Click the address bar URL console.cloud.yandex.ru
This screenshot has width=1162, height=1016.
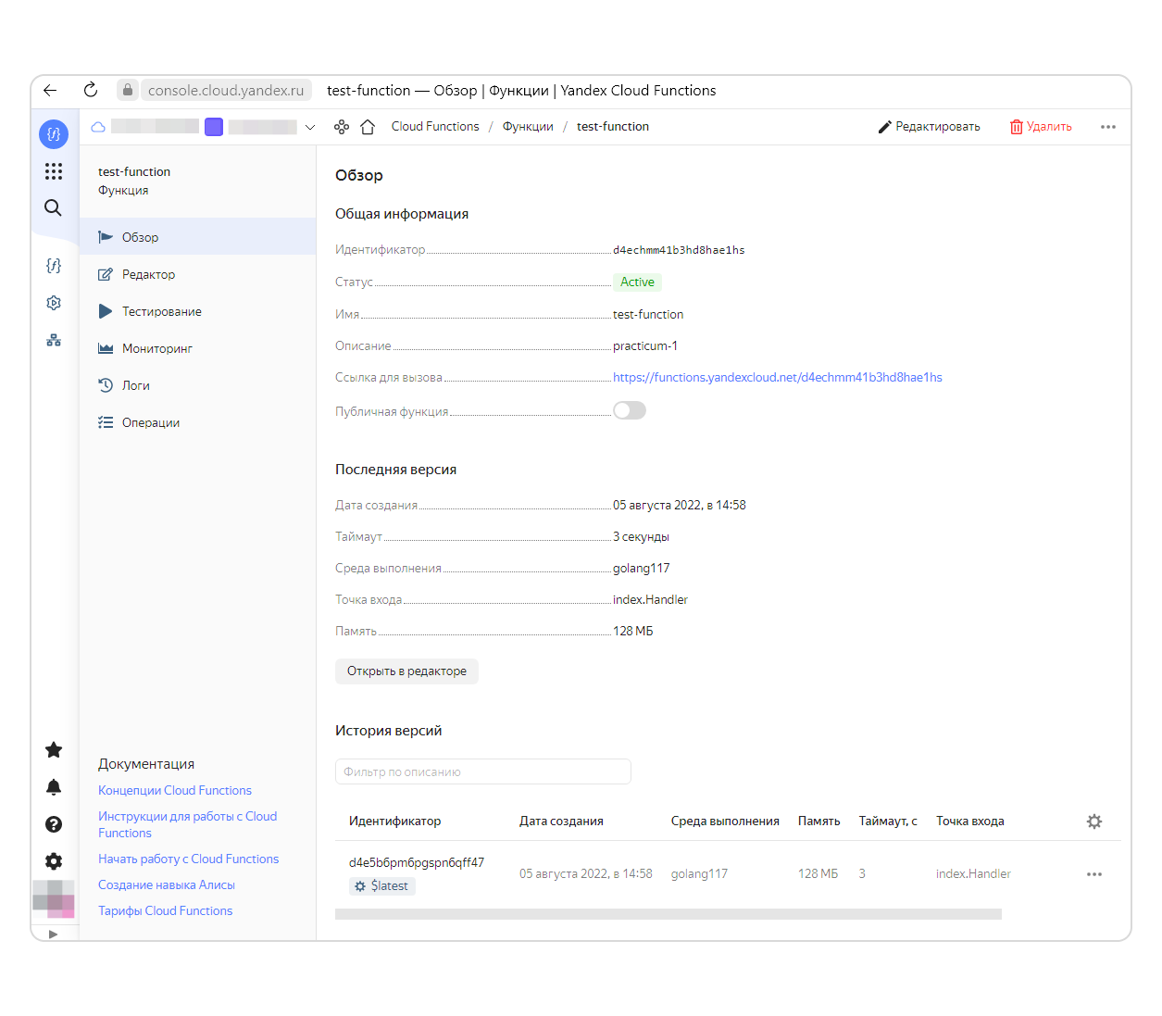tap(226, 91)
